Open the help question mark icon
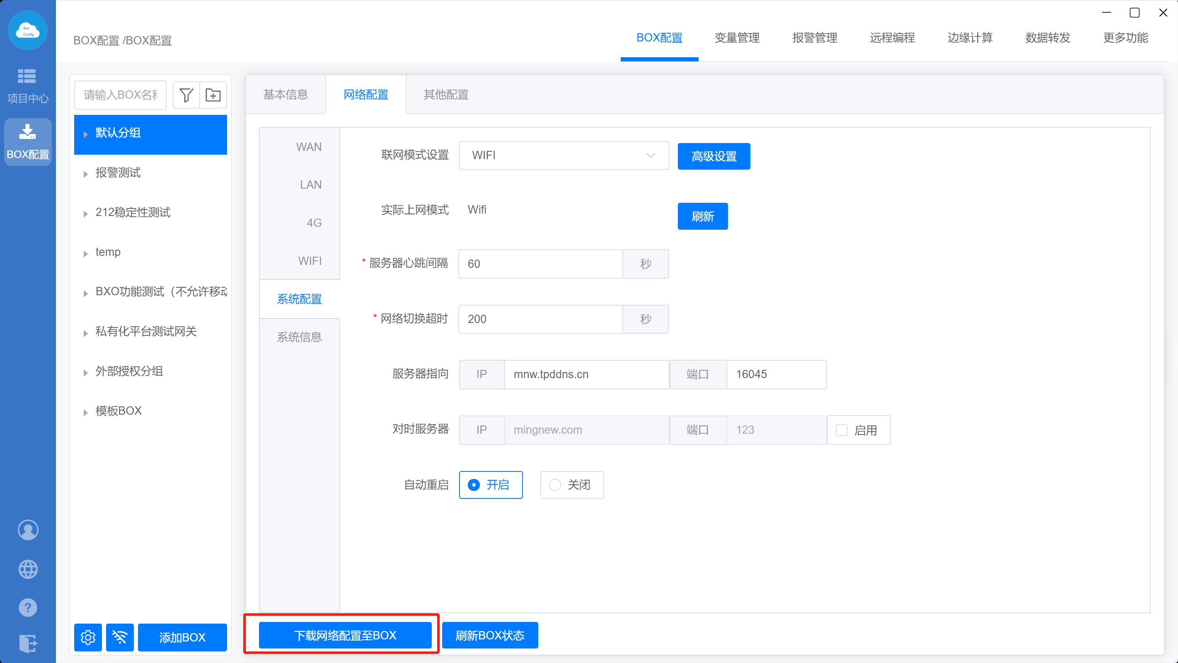1178x663 pixels. pos(28,607)
